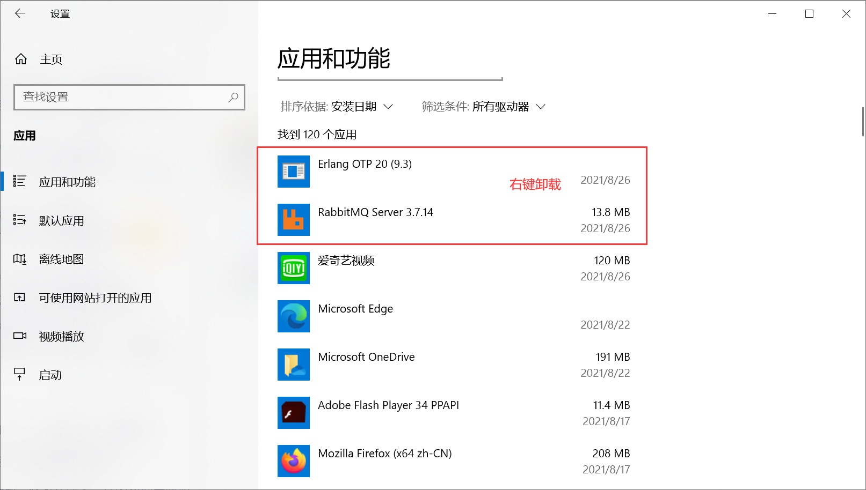Maximize the Settings window
The height and width of the screenshot is (490, 866).
pos(810,13)
